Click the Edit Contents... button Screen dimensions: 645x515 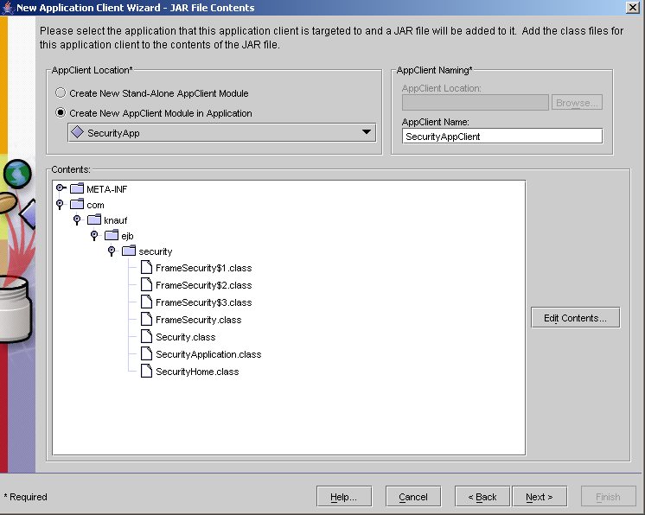tap(575, 318)
